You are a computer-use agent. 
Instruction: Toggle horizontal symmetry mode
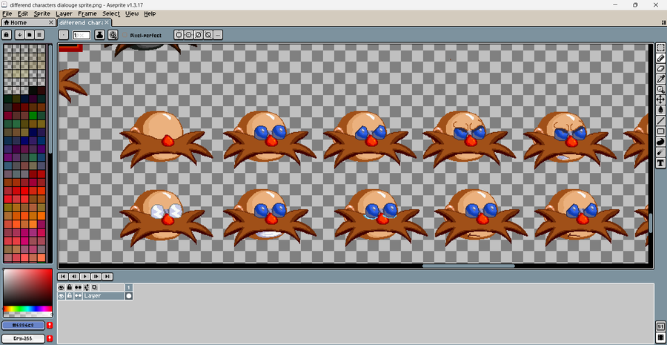188,35
